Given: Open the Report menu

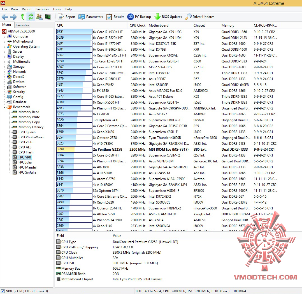Looking at the screenshot, I should click(x=27, y=9).
